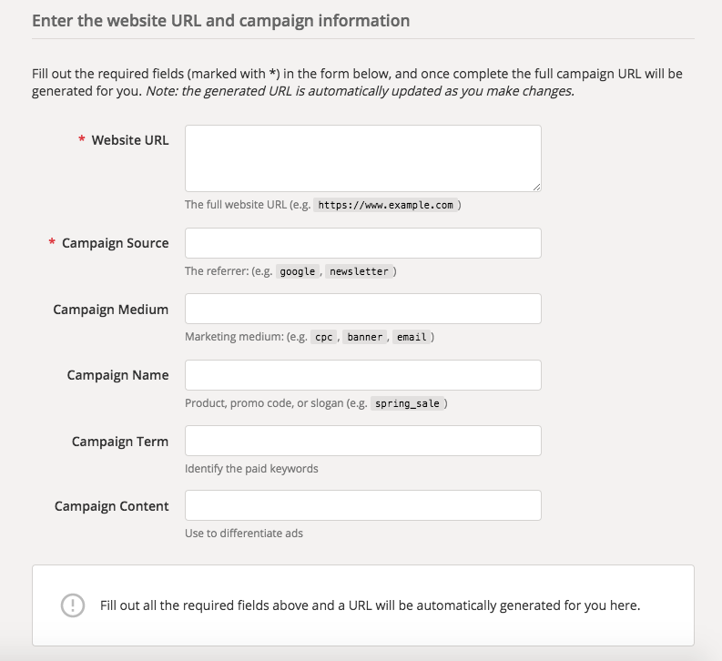Screen dimensions: 722x661
Task: Click the Website URL textarea resize handle
Action: click(537, 187)
